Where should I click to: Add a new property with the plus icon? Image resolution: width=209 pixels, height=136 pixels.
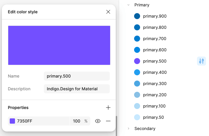[108, 108]
